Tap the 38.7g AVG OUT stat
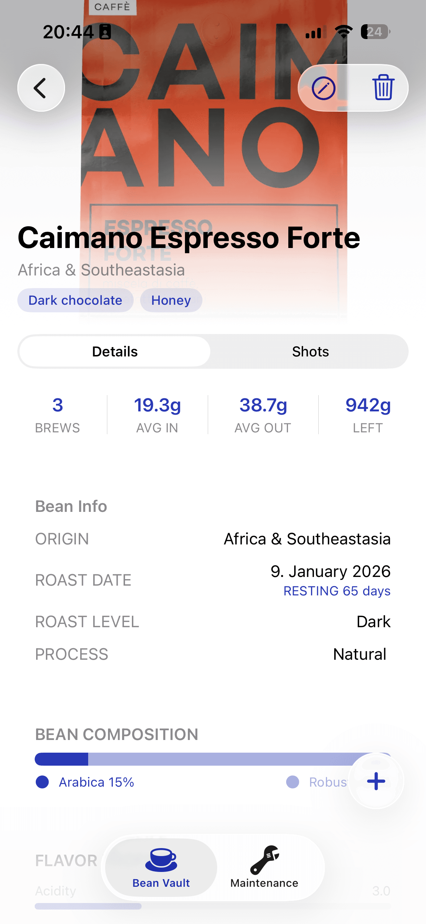Image resolution: width=426 pixels, height=924 pixels. 263,414
